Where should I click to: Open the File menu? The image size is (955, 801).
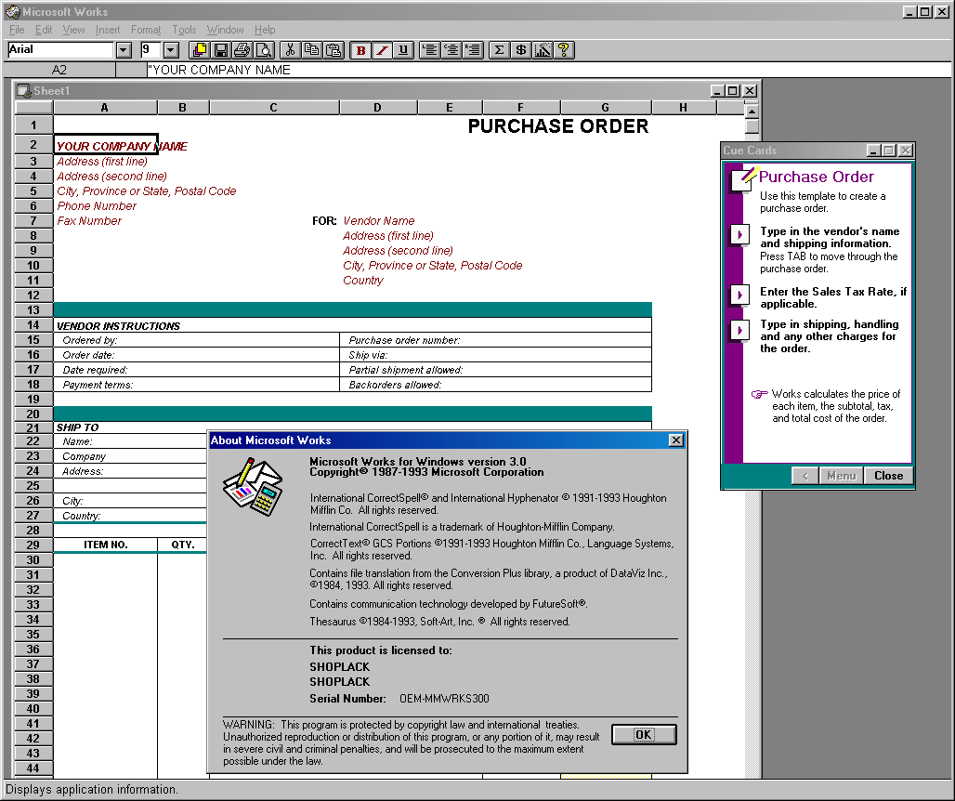point(17,30)
